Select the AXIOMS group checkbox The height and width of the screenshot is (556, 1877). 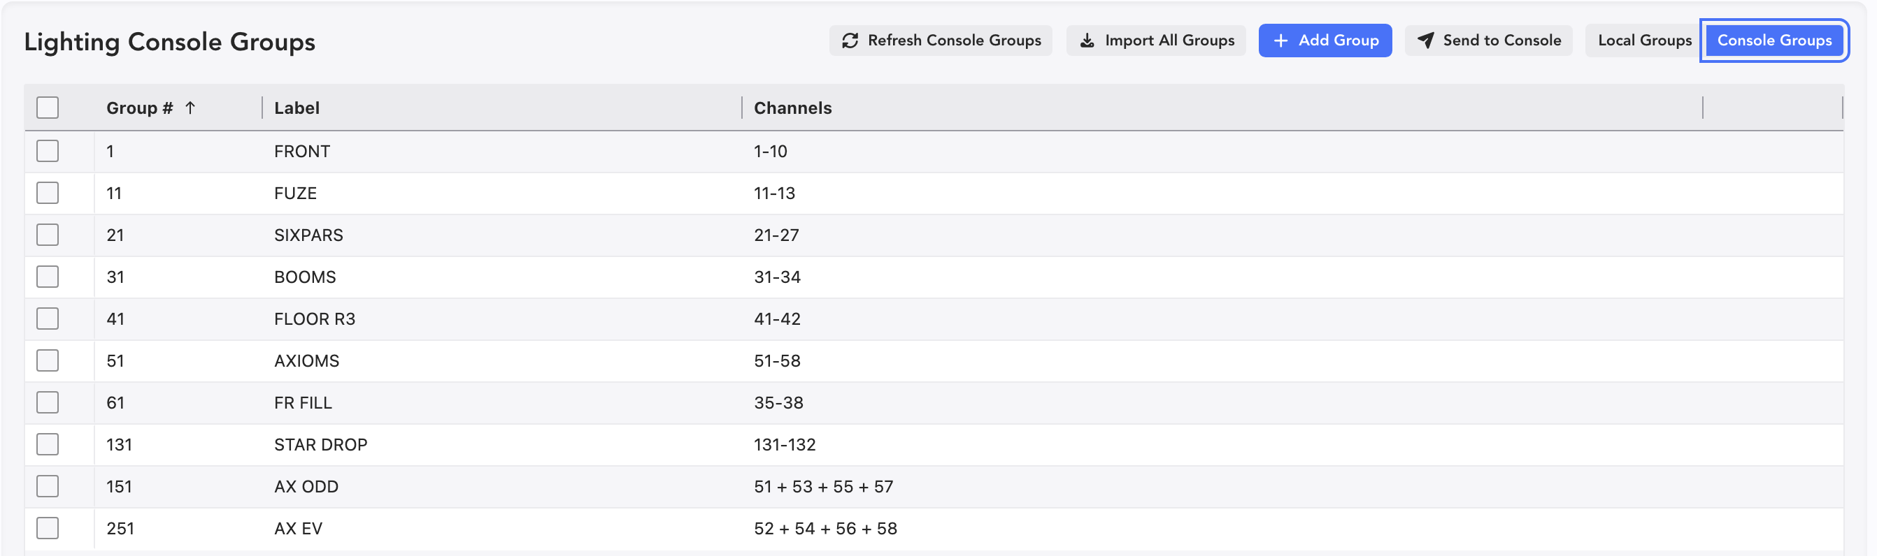click(48, 361)
